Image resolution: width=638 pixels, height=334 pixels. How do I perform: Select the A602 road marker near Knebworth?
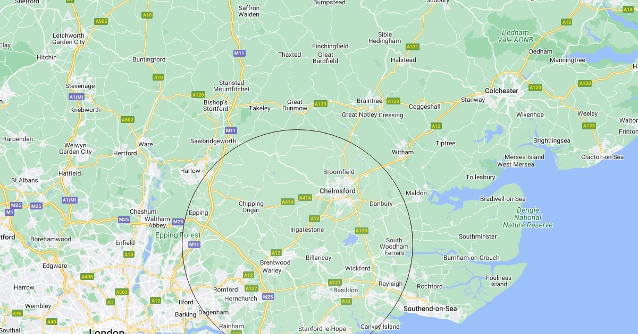128,120
